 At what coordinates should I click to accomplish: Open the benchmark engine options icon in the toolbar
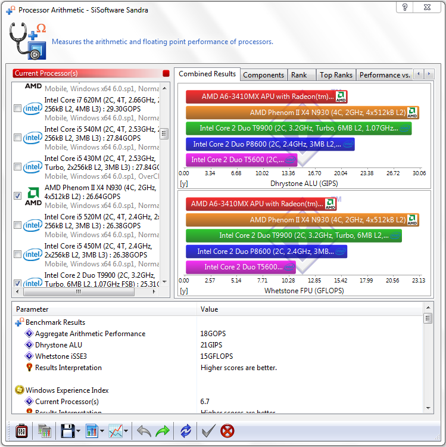pos(21,431)
